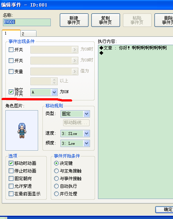Viewport: 173px width, 219px height.
Task: Select the 角色图片 character sprite preview
Action: tap(22, 130)
